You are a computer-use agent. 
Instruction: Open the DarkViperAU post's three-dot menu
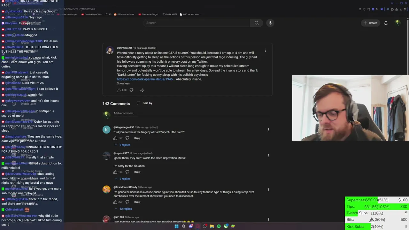pos(265,50)
